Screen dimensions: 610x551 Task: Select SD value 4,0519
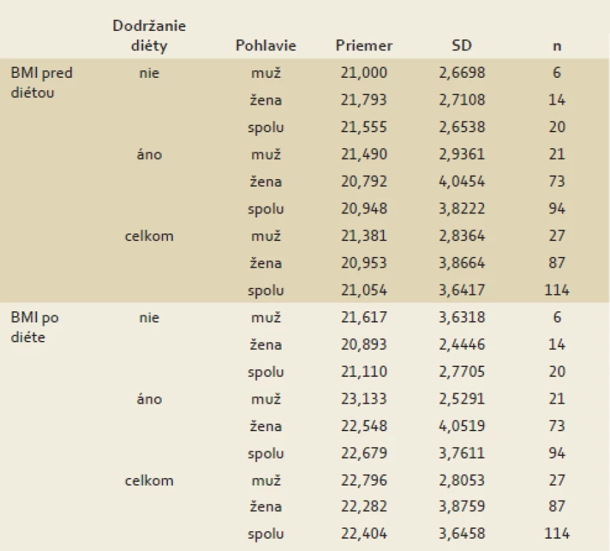(462, 426)
